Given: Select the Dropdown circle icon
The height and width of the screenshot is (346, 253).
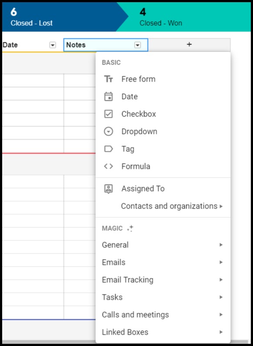Looking at the screenshot, I should (x=108, y=131).
